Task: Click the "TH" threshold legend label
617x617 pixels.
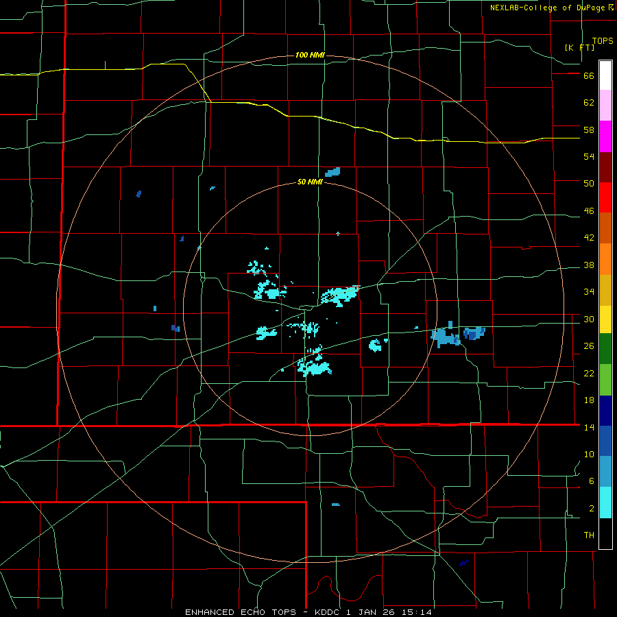Action: pyautogui.click(x=589, y=535)
